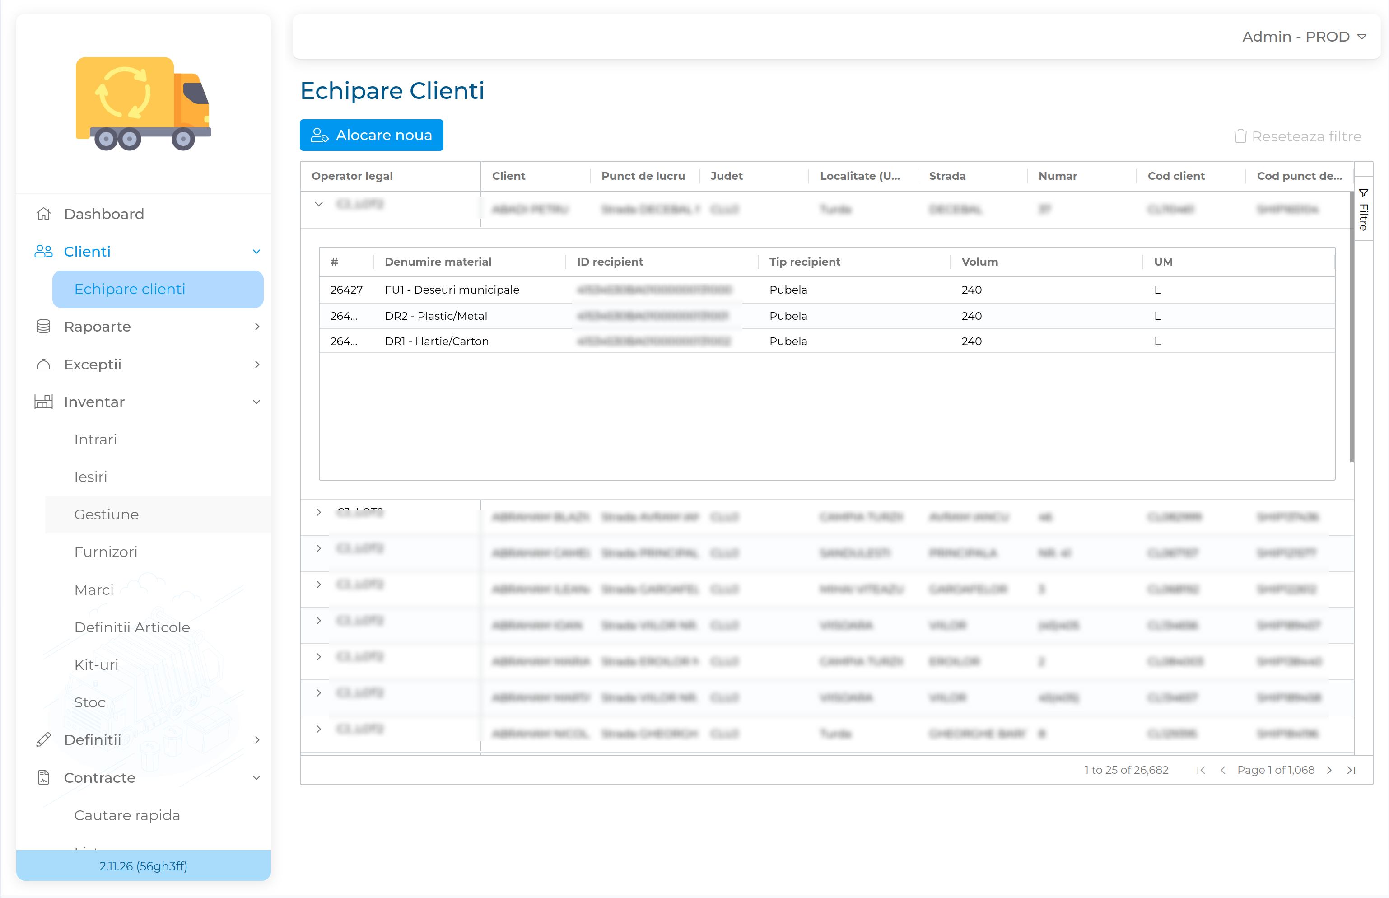Open the Admin - PROD user dropdown
1389x898 pixels.
[x=1304, y=37]
